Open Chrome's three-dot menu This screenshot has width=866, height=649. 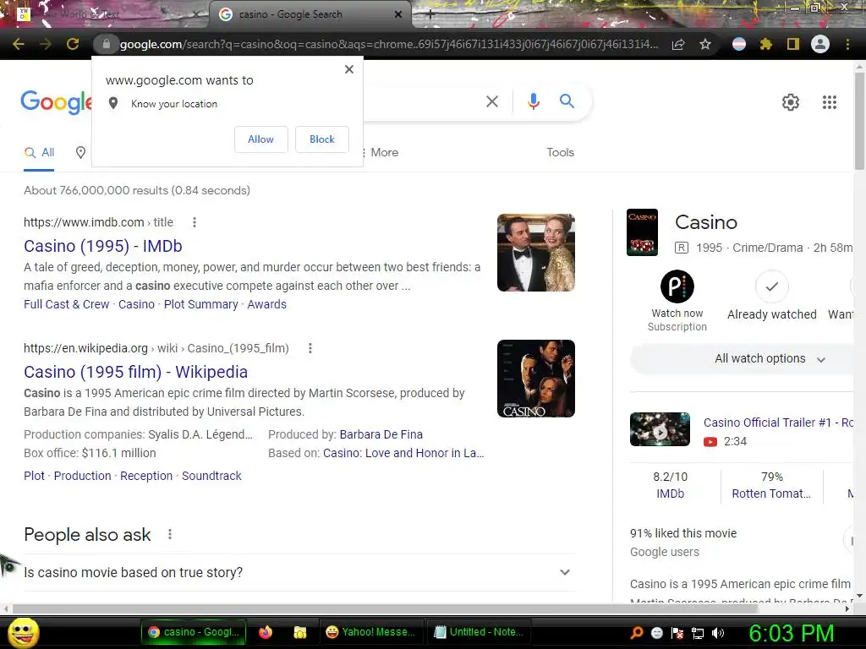[x=847, y=44]
